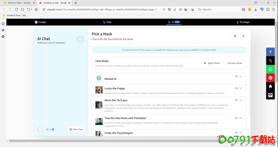Share page via Facebook icon

(x=270, y=52)
